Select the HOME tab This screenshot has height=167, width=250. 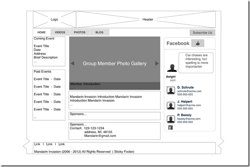point(41,32)
